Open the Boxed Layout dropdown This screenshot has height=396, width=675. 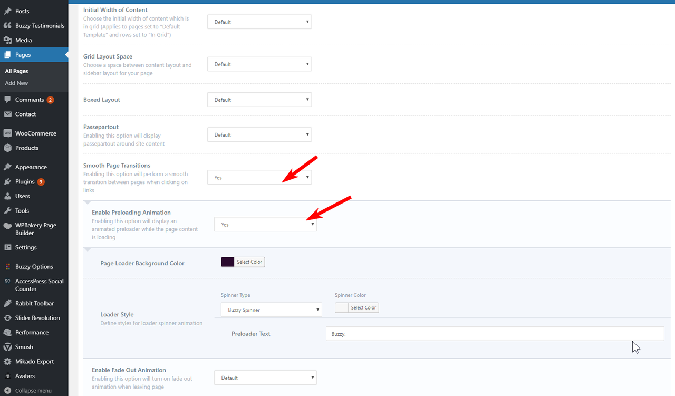tap(259, 100)
